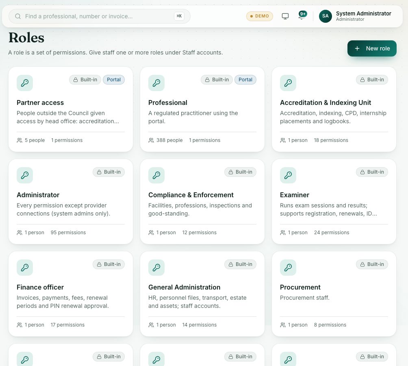Image resolution: width=408 pixels, height=366 pixels.
Task: Click key icon on Procurement card
Action: 288,268
